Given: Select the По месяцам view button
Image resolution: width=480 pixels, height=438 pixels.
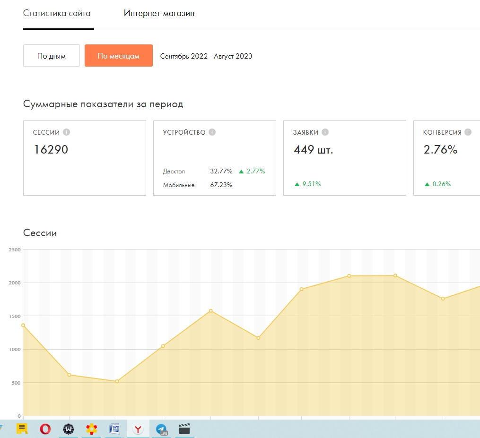Looking at the screenshot, I should tap(119, 56).
